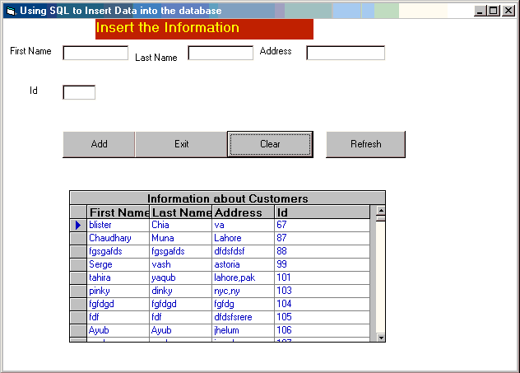Click the cell 'dinky'
The width and height of the screenshot is (520, 373).
coord(181,291)
